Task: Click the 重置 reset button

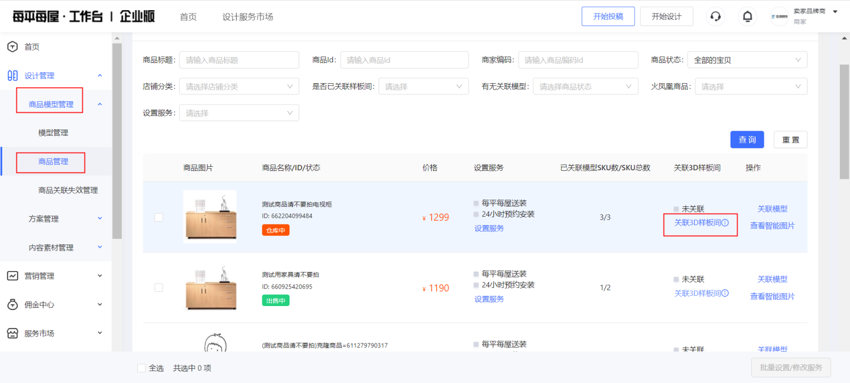Action: click(x=790, y=140)
